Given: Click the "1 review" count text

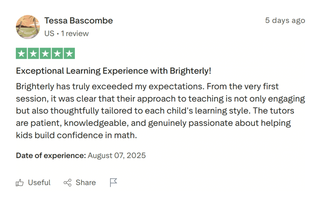Looking at the screenshot, I should tap(75, 33).
